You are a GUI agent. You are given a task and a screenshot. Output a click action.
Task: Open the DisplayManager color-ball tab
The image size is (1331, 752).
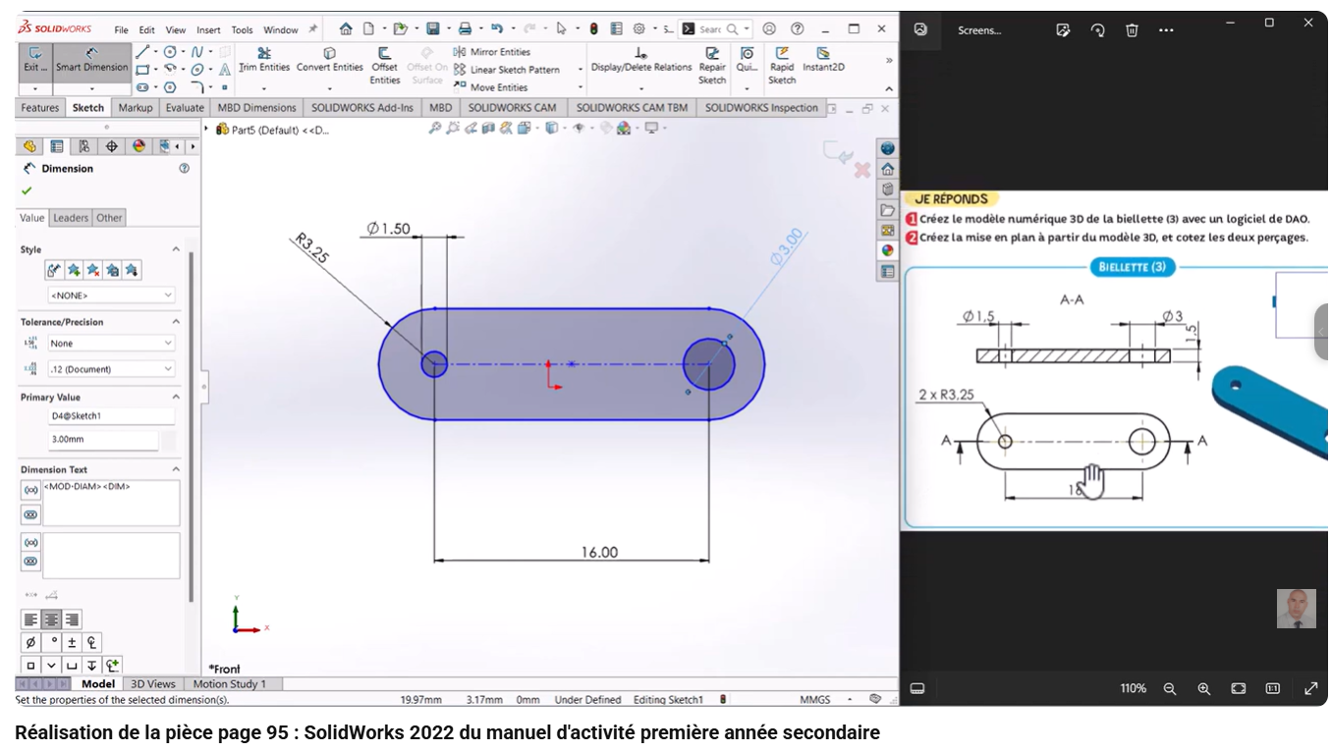pos(139,146)
